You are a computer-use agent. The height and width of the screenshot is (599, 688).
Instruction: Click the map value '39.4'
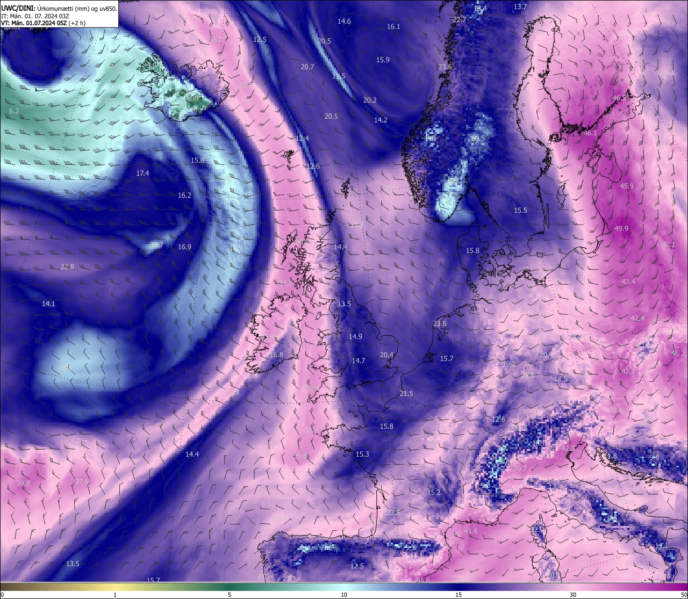tap(615, 410)
